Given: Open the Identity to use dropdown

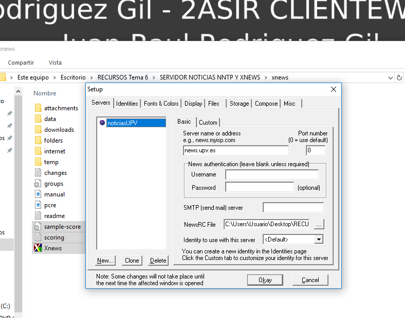Looking at the screenshot, I should (319, 240).
